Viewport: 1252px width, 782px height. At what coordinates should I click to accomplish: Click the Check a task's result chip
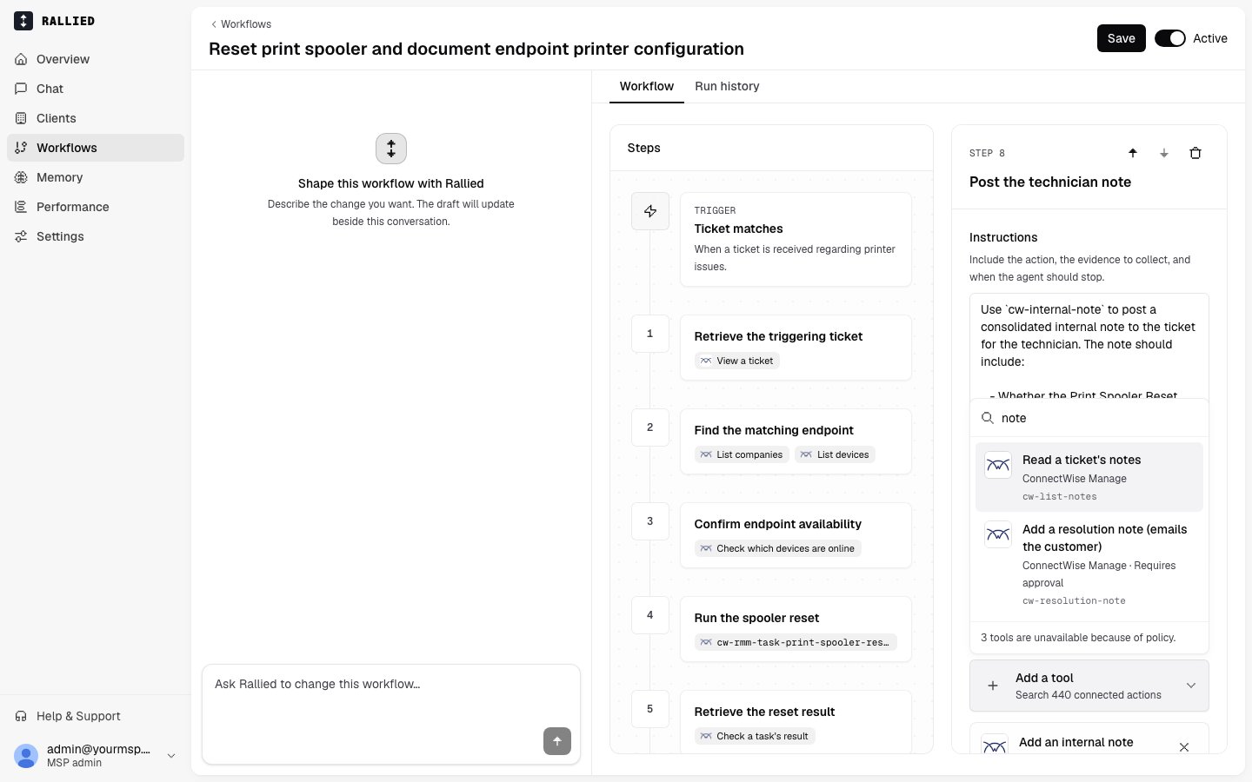tap(755, 736)
